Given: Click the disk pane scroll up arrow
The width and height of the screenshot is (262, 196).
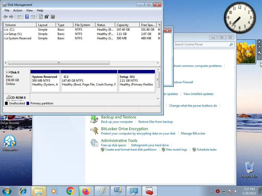Looking at the screenshot, I should click(x=158, y=69).
